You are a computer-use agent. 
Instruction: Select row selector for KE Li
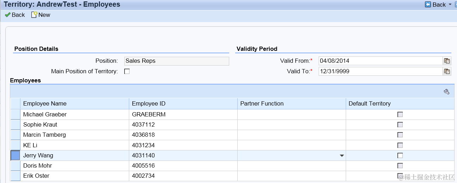(15, 145)
